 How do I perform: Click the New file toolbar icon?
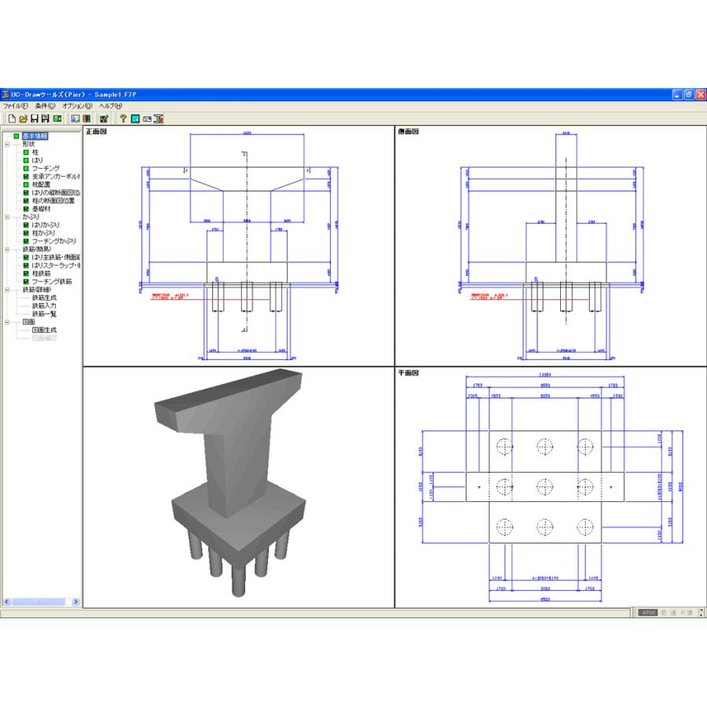pyautogui.click(x=11, y=119)
